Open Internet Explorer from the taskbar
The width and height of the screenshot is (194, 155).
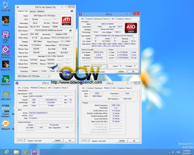7,152
